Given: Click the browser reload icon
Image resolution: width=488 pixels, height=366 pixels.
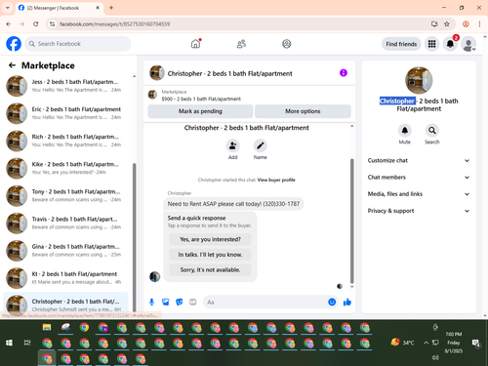Looking at the screenshot, I should 36,24.
